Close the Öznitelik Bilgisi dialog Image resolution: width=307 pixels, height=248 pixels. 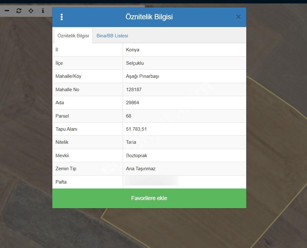tap(238, 17)
